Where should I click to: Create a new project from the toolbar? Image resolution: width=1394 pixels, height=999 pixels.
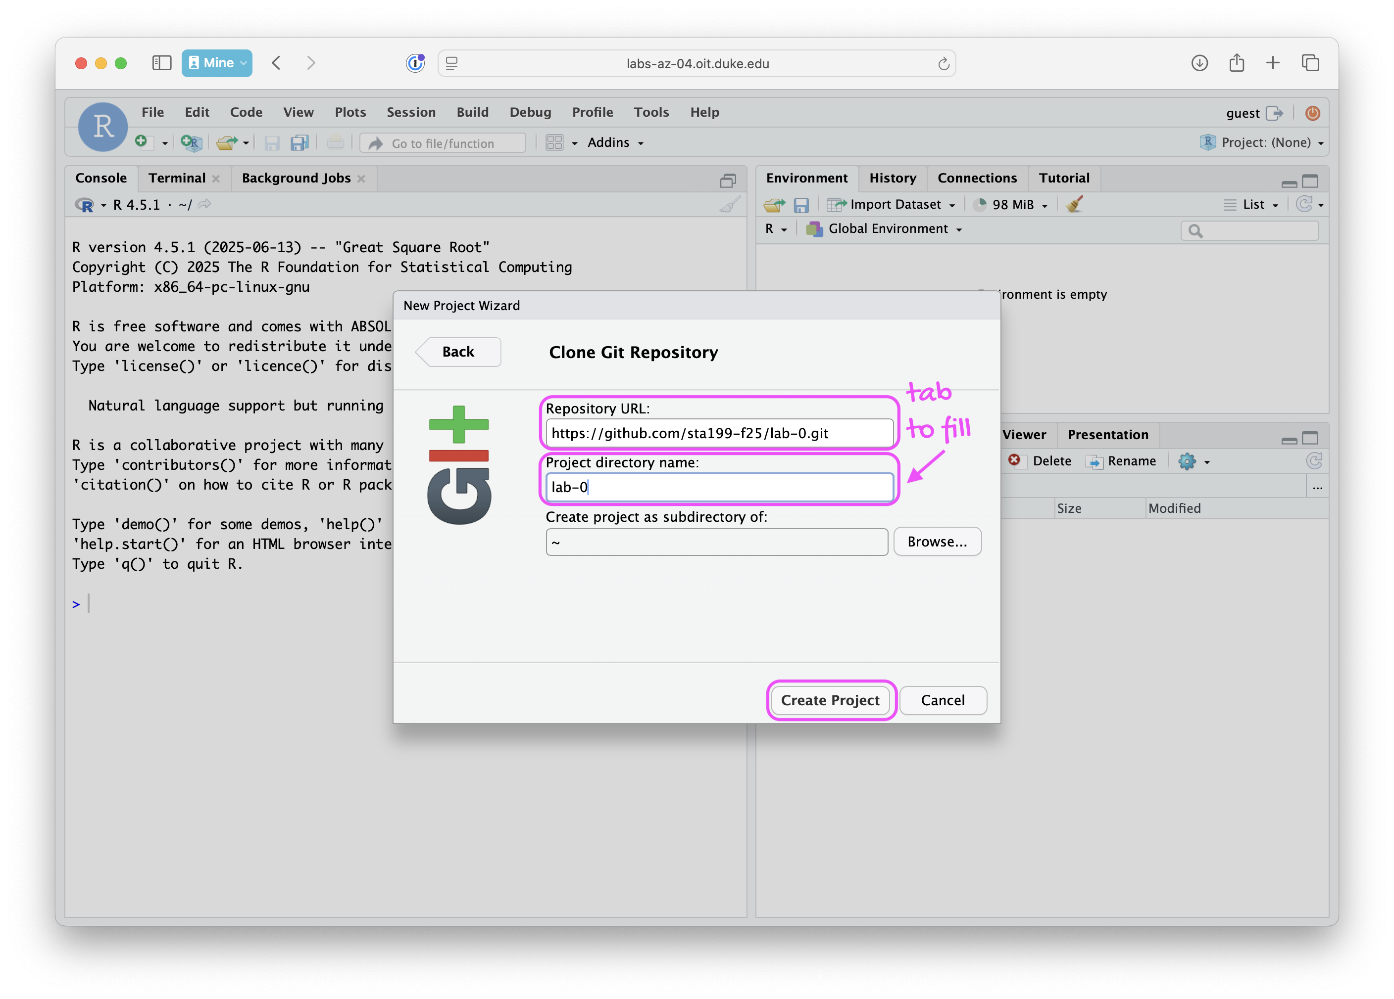pyautogui.click(x=191, y=142)
